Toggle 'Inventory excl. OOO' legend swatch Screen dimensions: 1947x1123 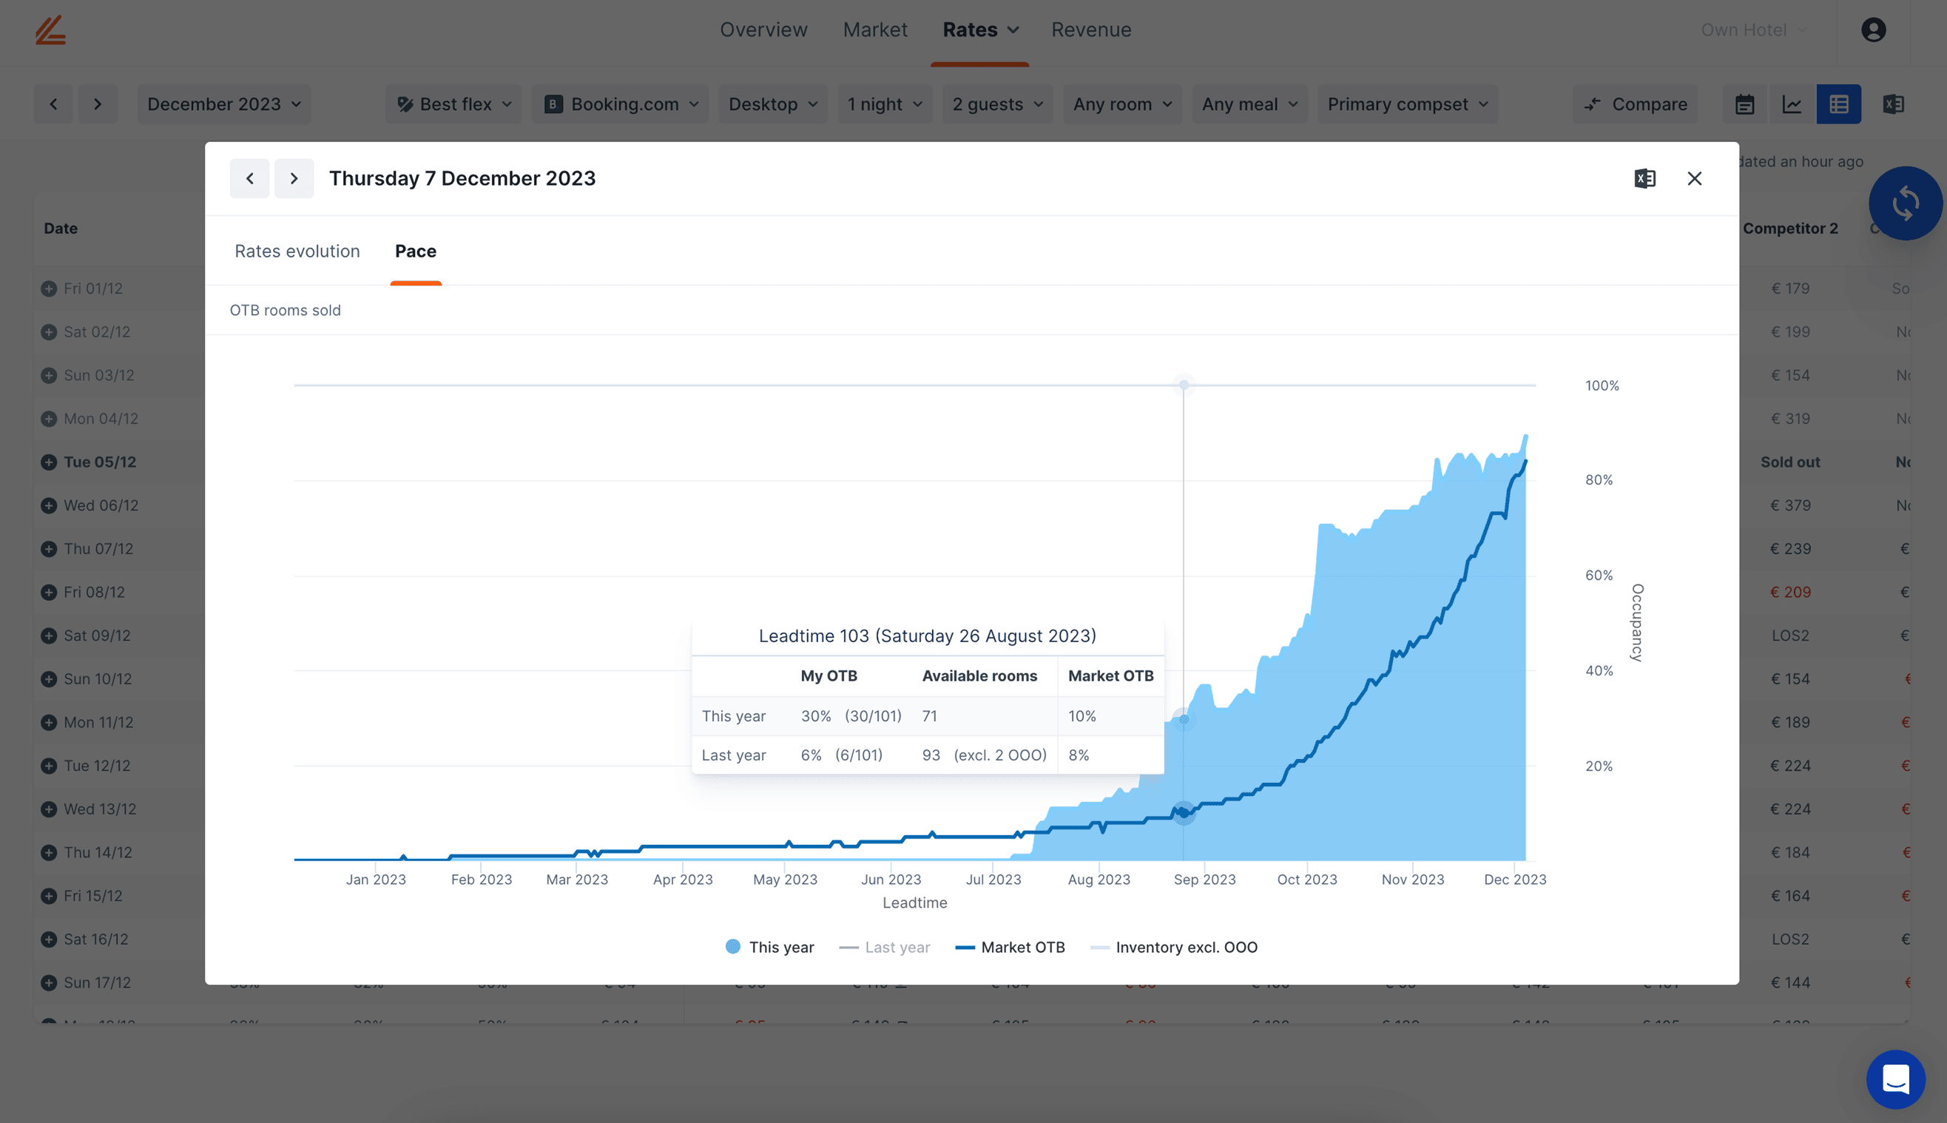1099,947
